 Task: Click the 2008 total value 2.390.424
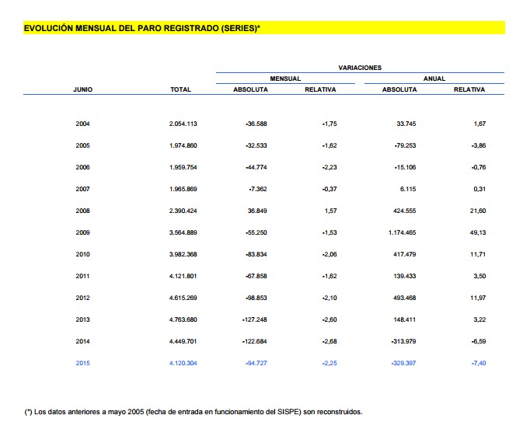183,211
